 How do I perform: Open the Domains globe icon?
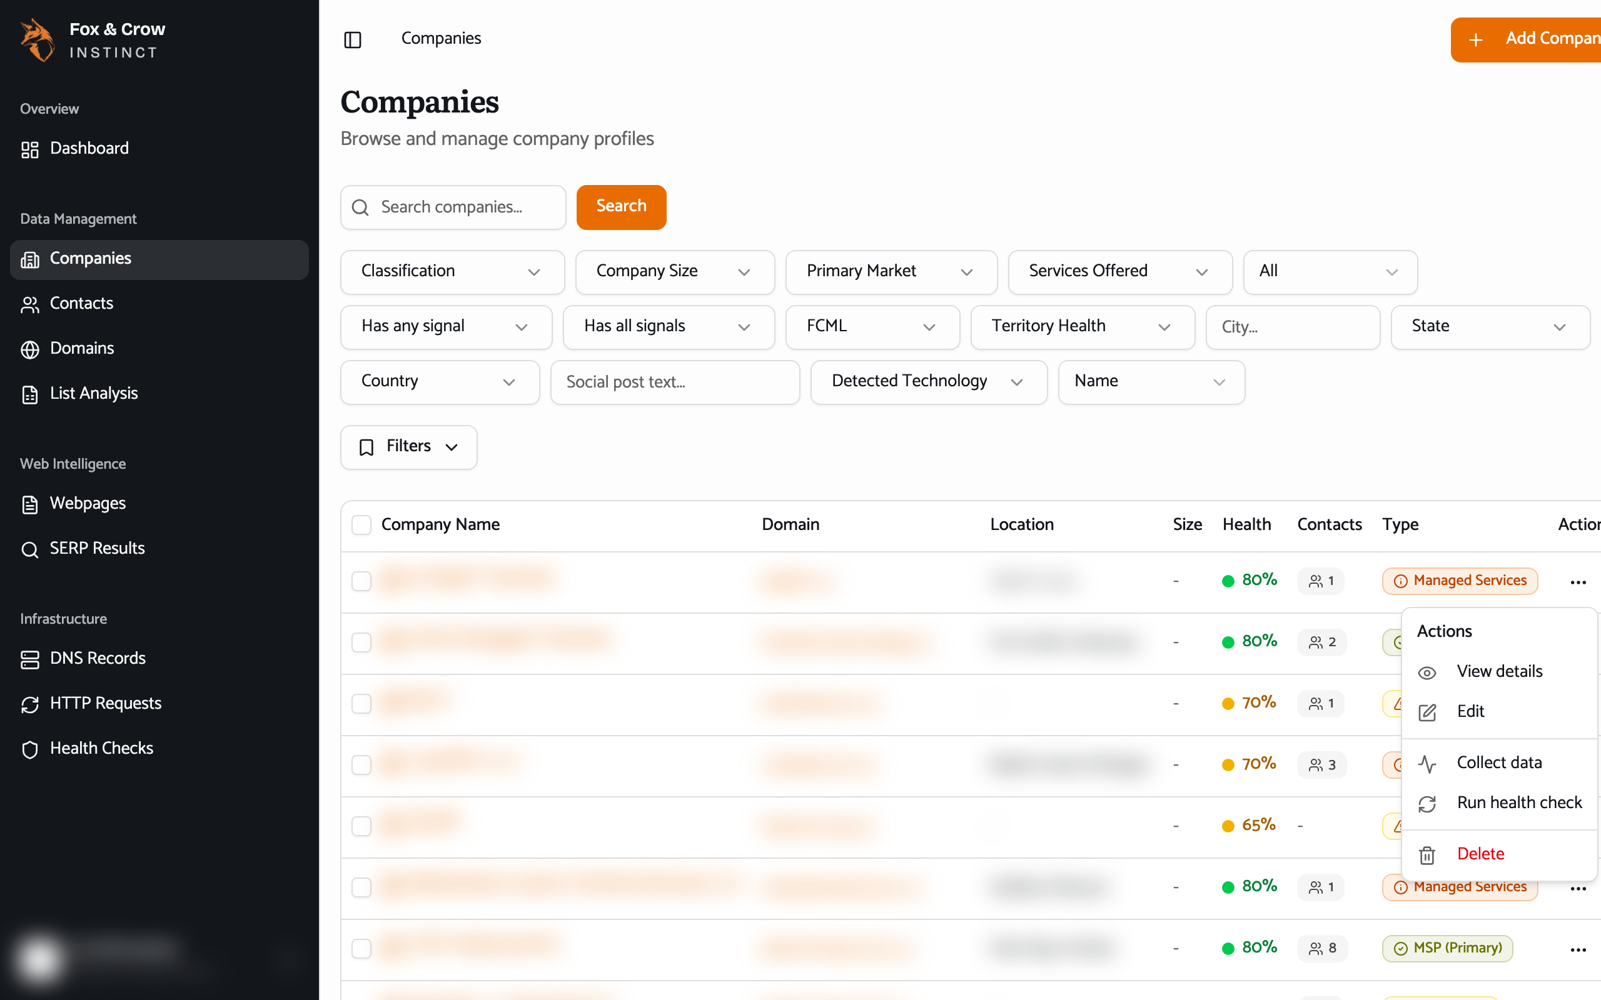click(x=30, y=349)
